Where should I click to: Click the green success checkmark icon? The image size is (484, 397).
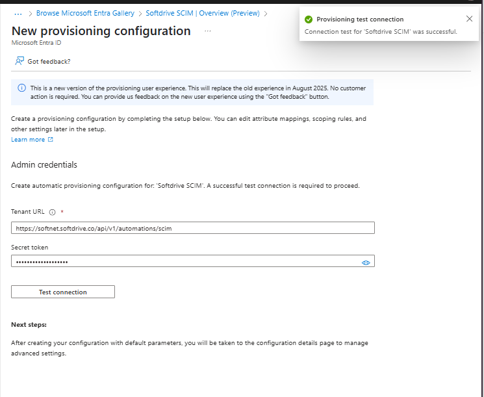309,19
